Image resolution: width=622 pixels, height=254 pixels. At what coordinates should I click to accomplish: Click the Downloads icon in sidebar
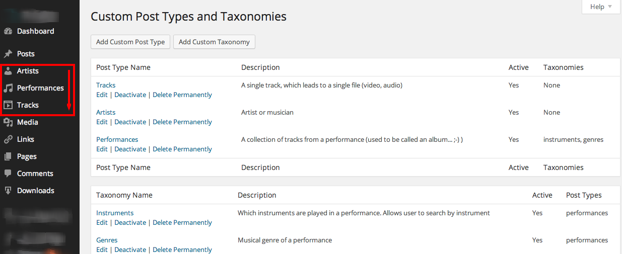8,191
